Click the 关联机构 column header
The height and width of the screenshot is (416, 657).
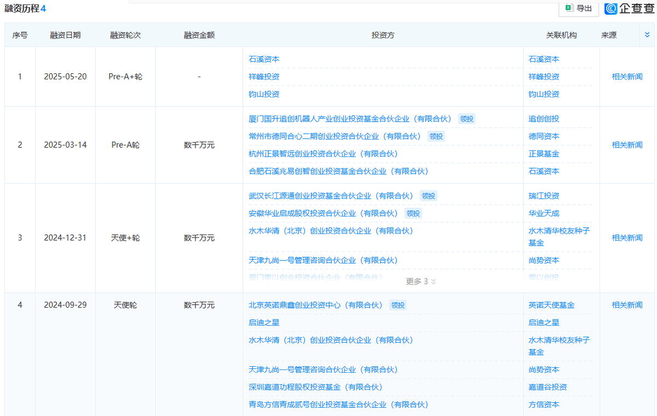[x=561, y=35]
